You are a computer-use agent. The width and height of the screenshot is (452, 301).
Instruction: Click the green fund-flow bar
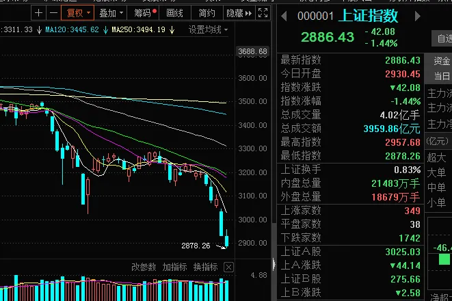[x=444, y=259]
